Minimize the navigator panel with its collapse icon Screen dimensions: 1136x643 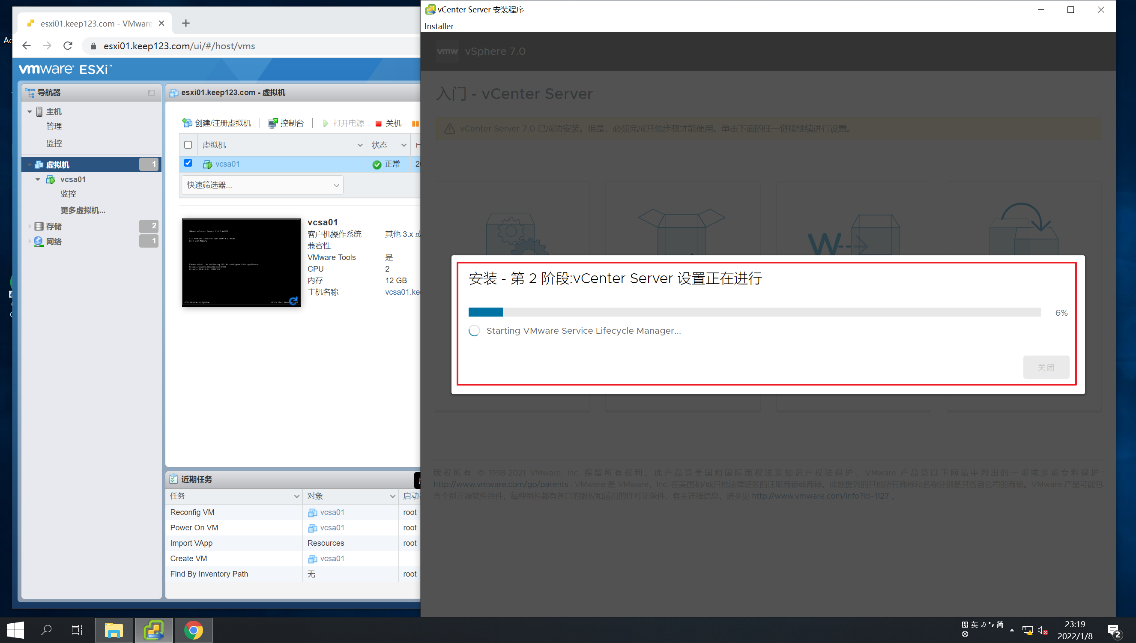(152, 93)
